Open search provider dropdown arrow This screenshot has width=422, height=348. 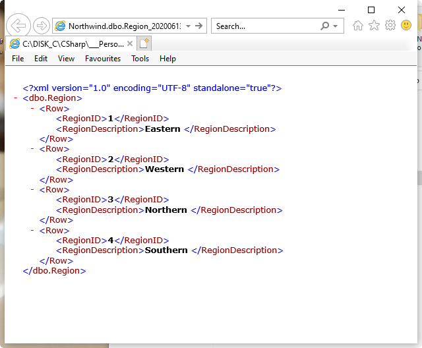(x=336, y=26)
